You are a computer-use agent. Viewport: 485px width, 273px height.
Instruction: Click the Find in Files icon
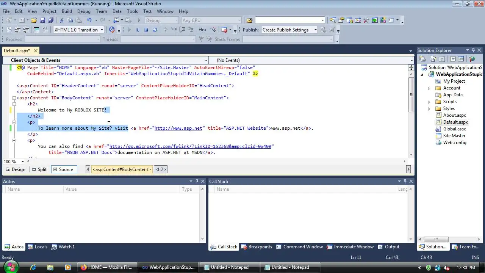coord(249,20)
